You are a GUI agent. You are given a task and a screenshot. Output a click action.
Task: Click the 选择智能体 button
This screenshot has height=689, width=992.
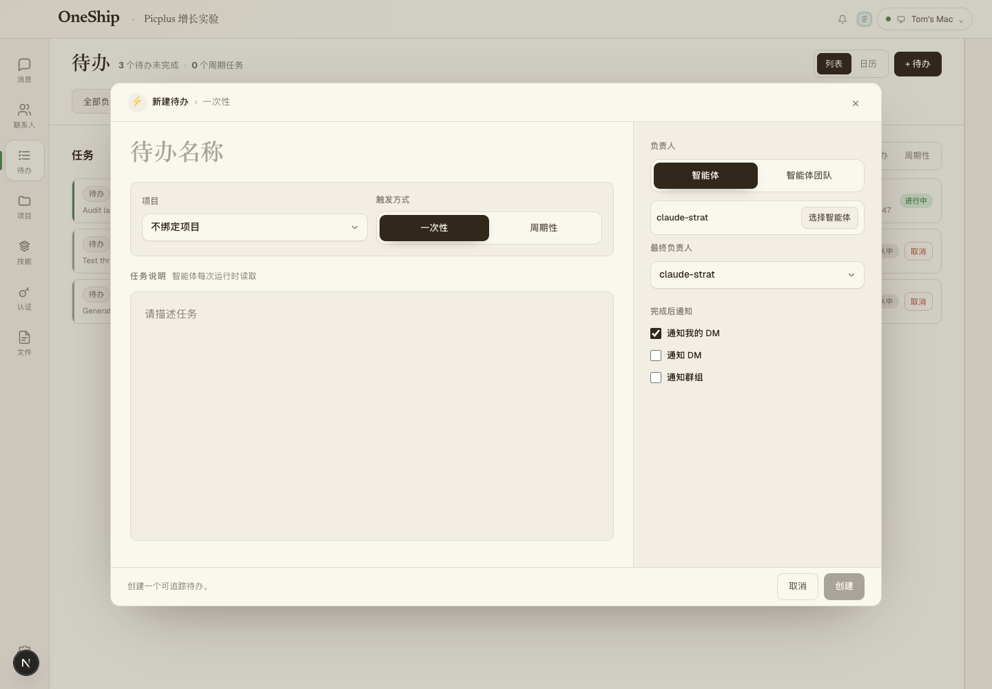click(829, 218)
